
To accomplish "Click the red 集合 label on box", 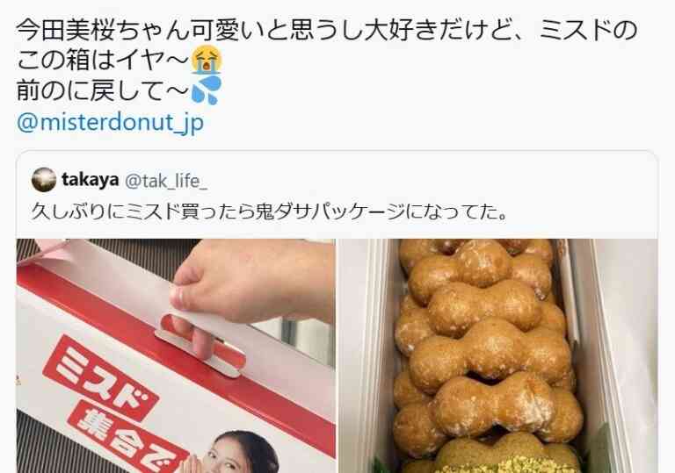I will [127, 440].
